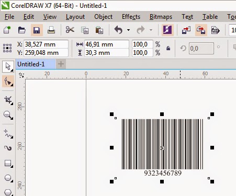This screenshot has width=236, height=196.
Task: Click the right-middle selection handle of barcode
Action: pos(212,148)
